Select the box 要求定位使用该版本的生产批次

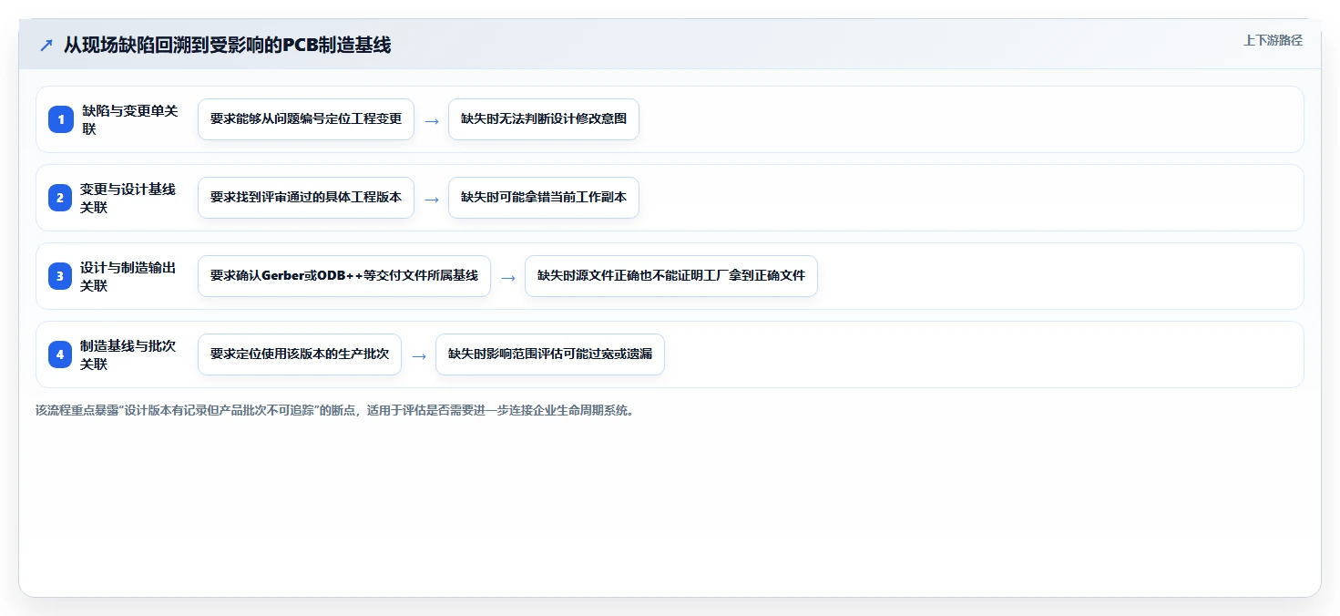point(300,354)
